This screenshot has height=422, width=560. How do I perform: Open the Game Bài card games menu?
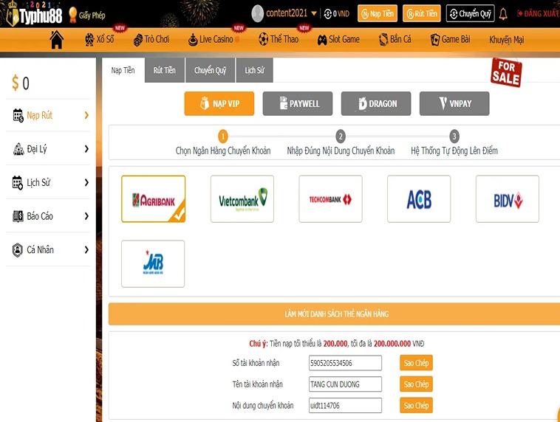[450, 40]
